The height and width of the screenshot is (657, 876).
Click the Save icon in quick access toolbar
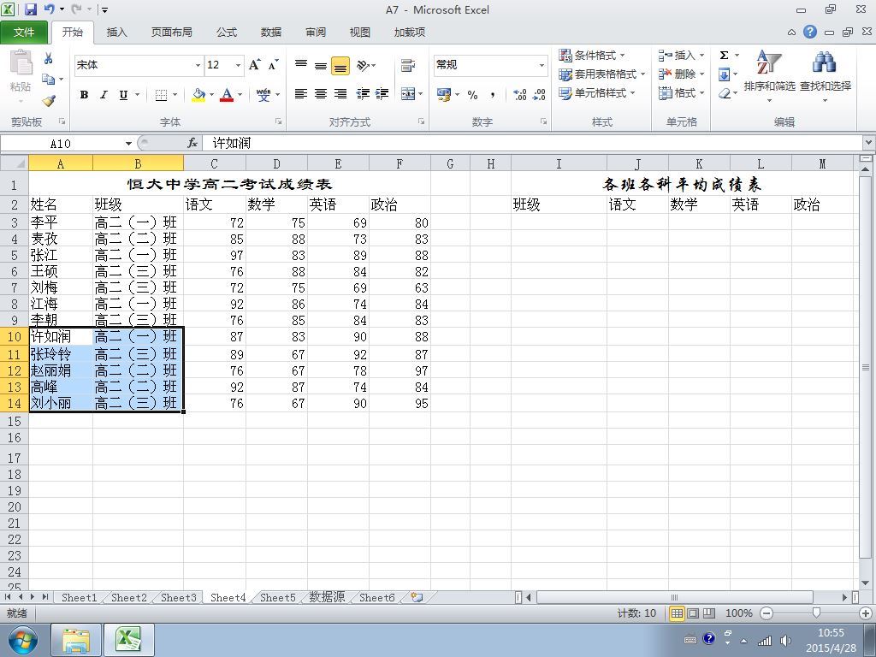click(x=30, y=9)
